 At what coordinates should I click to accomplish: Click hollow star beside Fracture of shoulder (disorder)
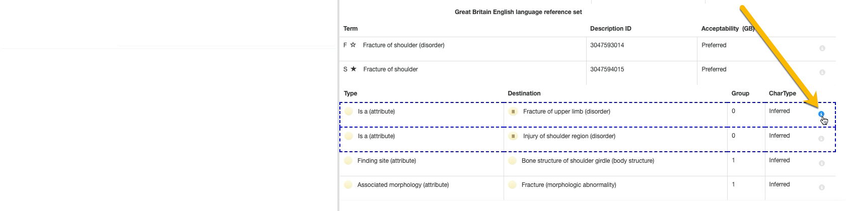[353, 45]
